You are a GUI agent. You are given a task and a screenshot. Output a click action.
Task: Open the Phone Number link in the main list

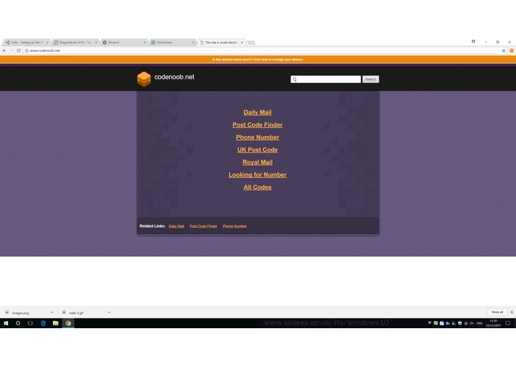click(x=258, y=137)
